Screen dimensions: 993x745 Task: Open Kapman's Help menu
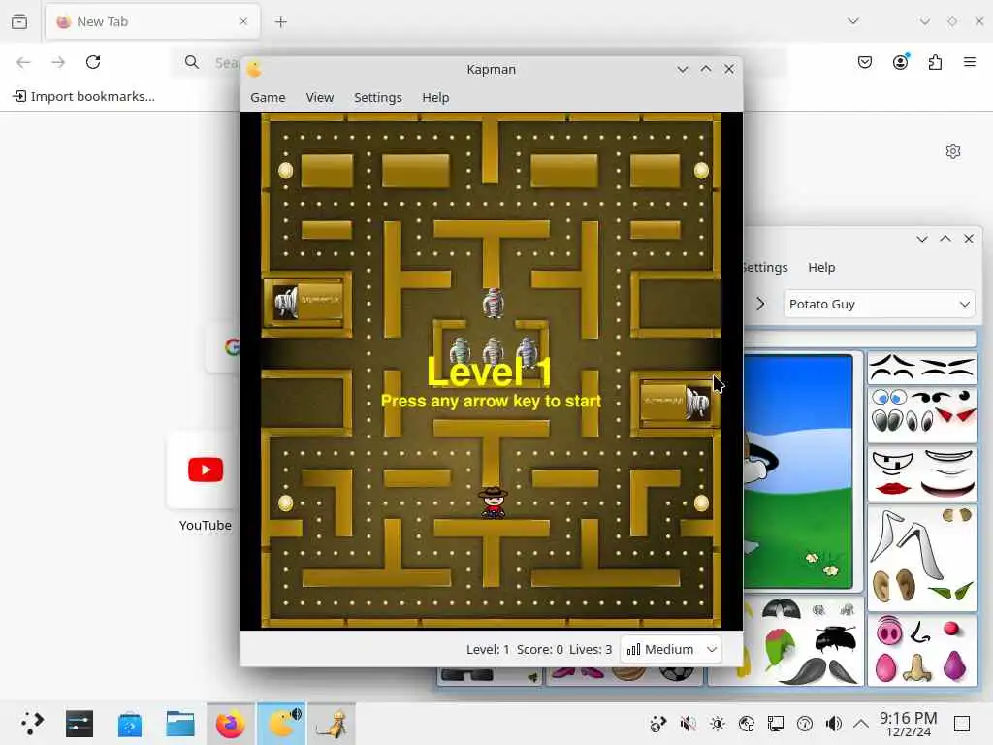[435, 98]
